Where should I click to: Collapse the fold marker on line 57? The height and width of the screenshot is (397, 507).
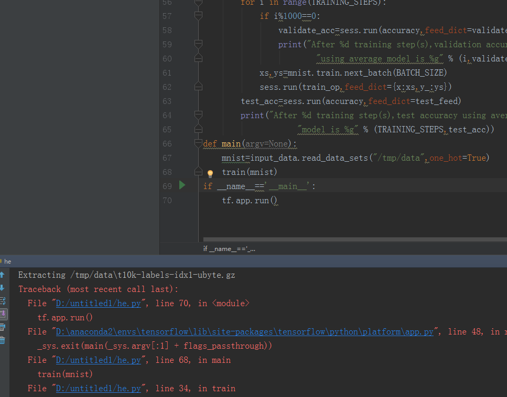pyautogui.click(x=199, y=16)
